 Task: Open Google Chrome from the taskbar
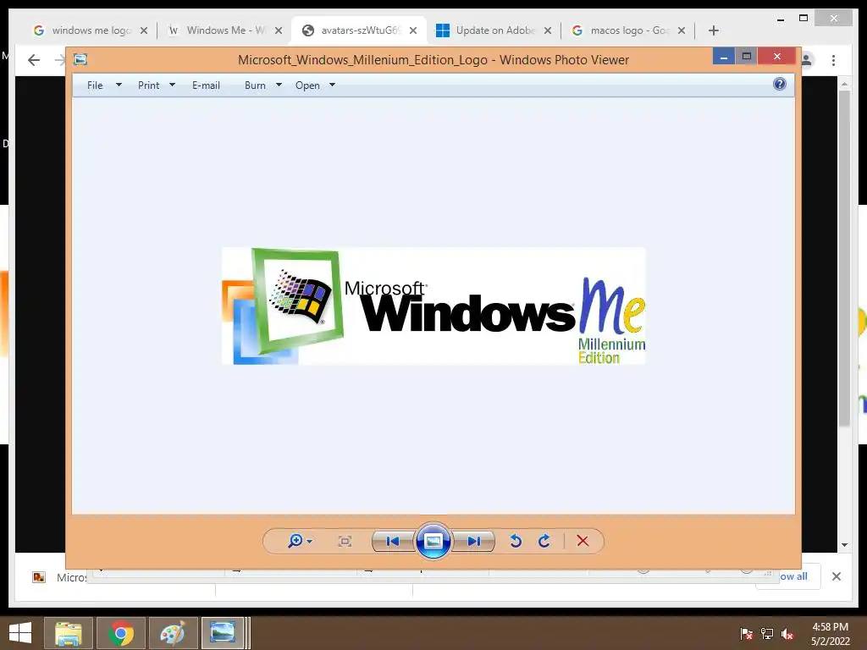click(x=120, y=633)
